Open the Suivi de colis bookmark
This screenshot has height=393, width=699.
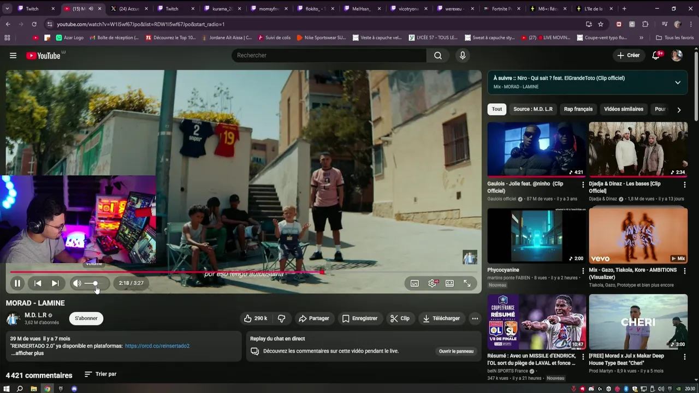pos(274,38)
